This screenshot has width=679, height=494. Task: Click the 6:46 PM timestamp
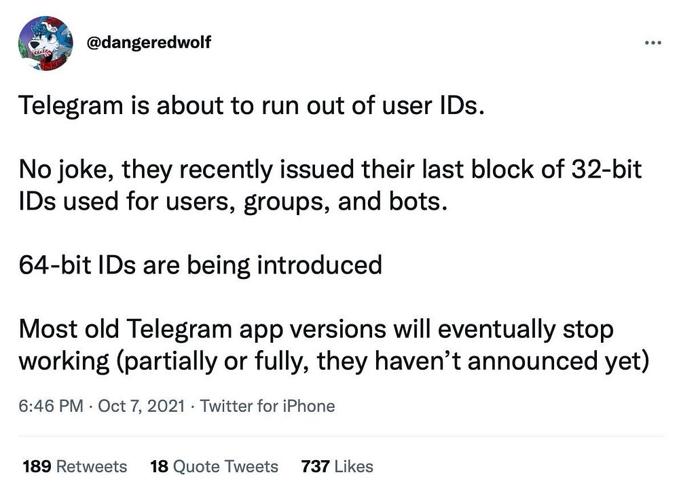pos(51,406)
